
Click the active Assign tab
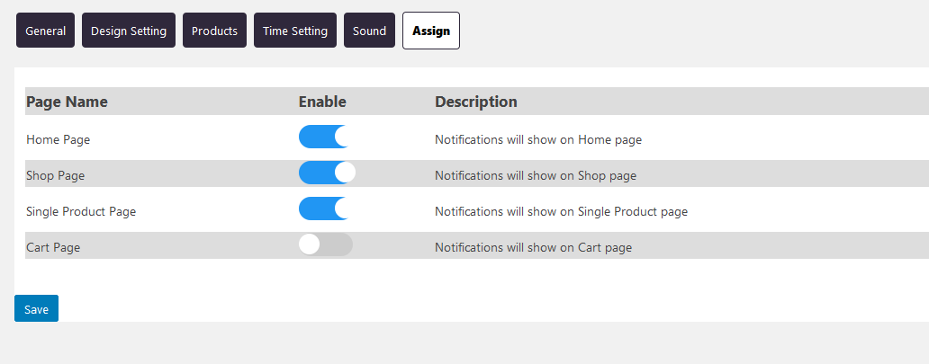pos(431,31)
